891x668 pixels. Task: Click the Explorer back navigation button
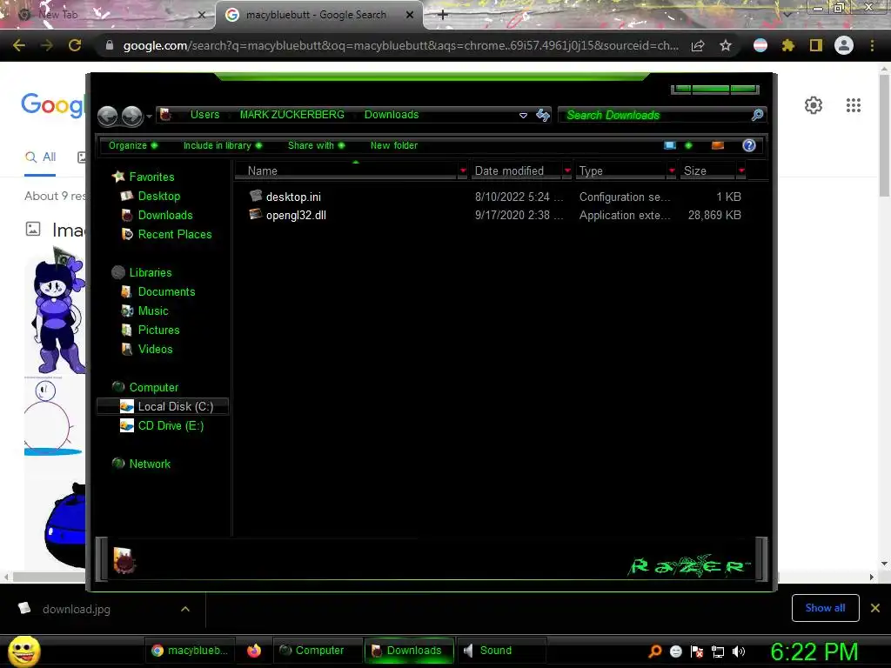[107, 116]
